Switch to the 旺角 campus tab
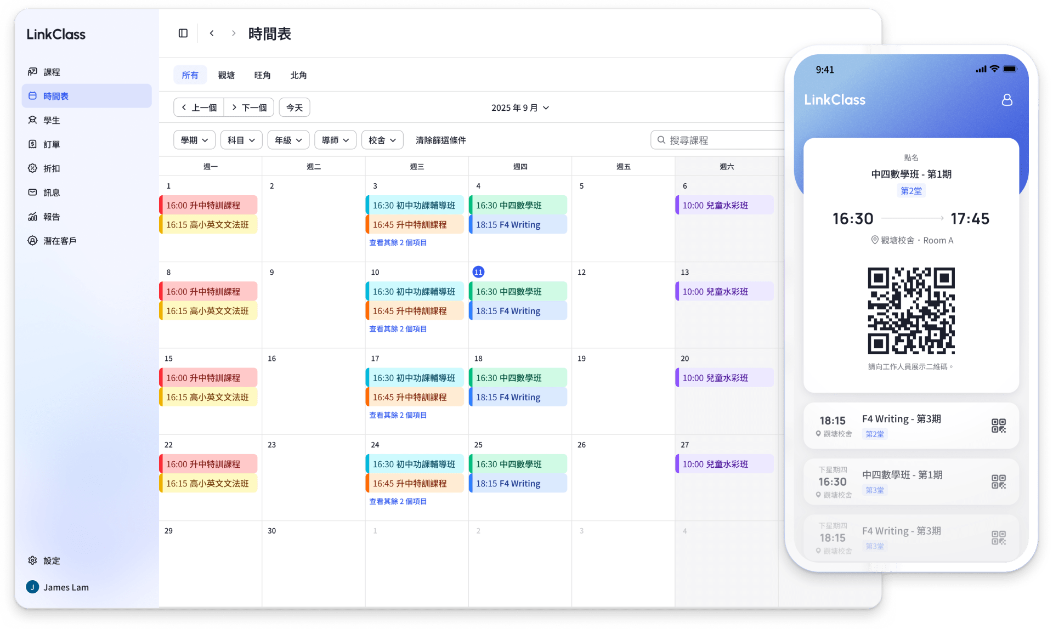1053x629 pixels. coord(263,75)
